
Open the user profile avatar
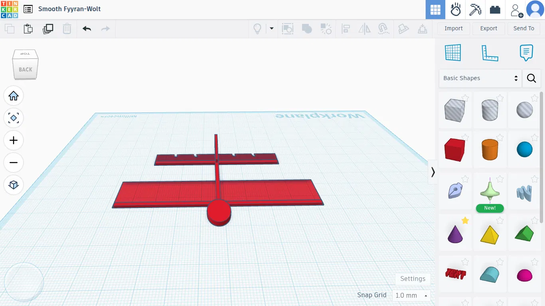point(535,10)
